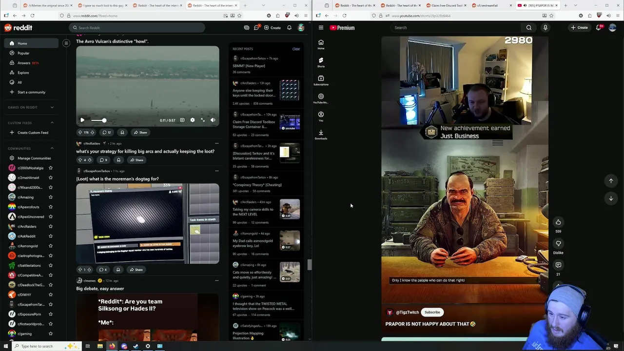The width and height of the screenshot is (624, 351).
Task: Enter fullscreen on the Avro Vulcan video
Action: (203, 120)
